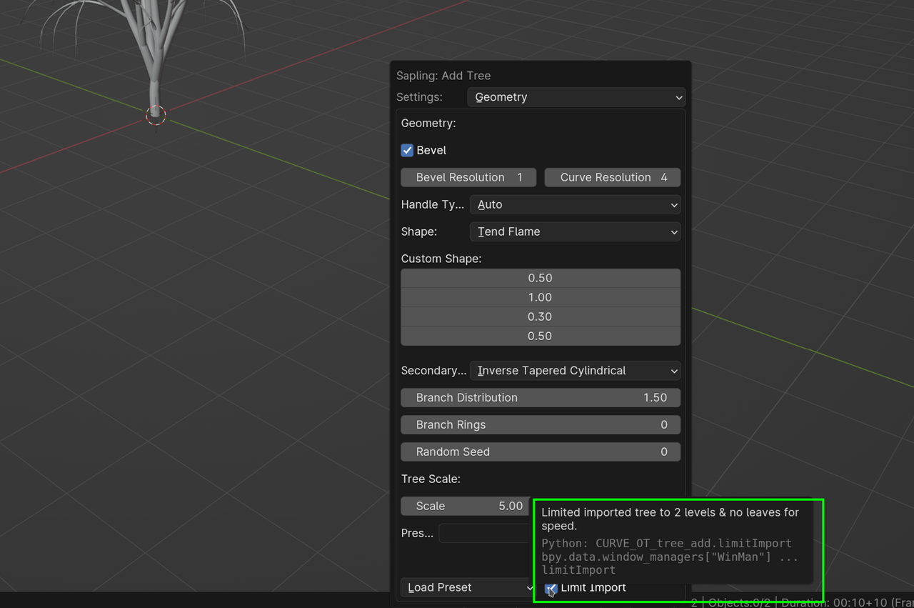
Task: Open the Load Preset dropdown
Action: coord(468,587)
